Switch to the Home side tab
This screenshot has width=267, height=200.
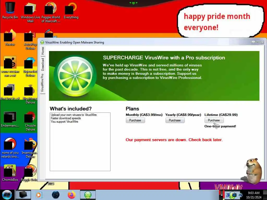[x=43, y=51]
